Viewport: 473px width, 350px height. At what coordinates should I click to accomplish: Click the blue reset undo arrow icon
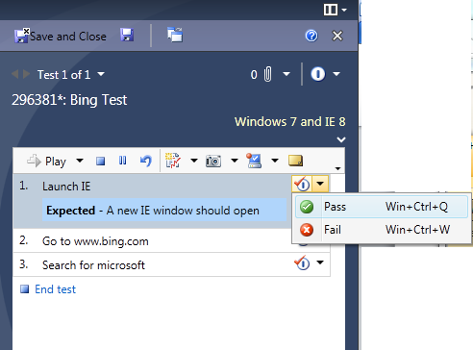point(146,161)
